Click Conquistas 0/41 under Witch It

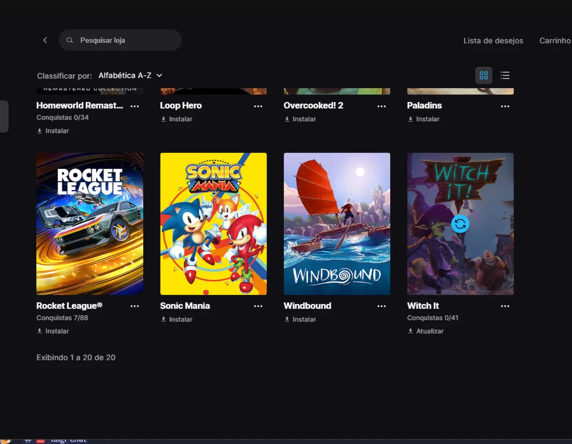(x=432, y=318)
